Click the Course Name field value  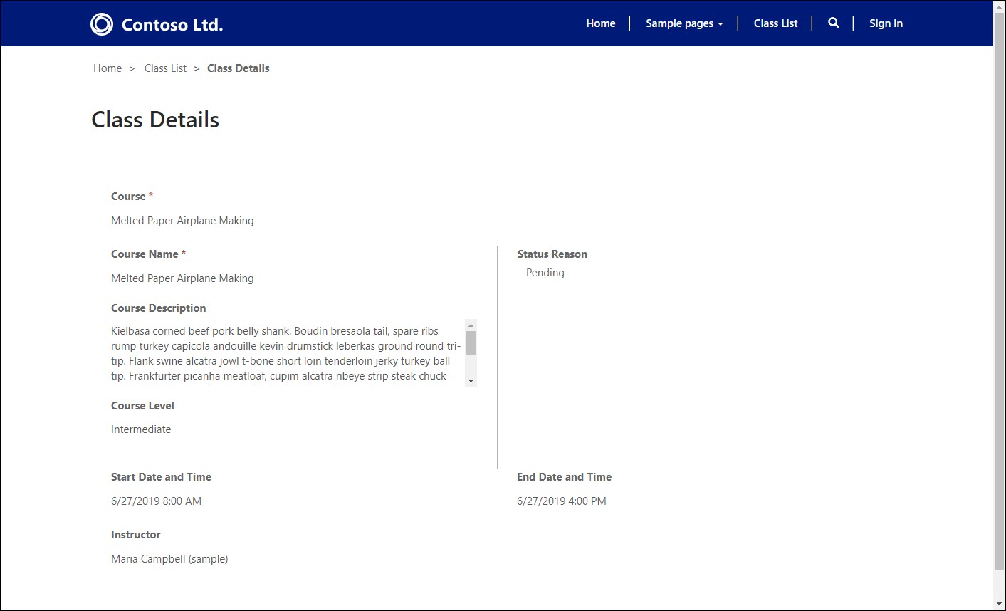182,278
